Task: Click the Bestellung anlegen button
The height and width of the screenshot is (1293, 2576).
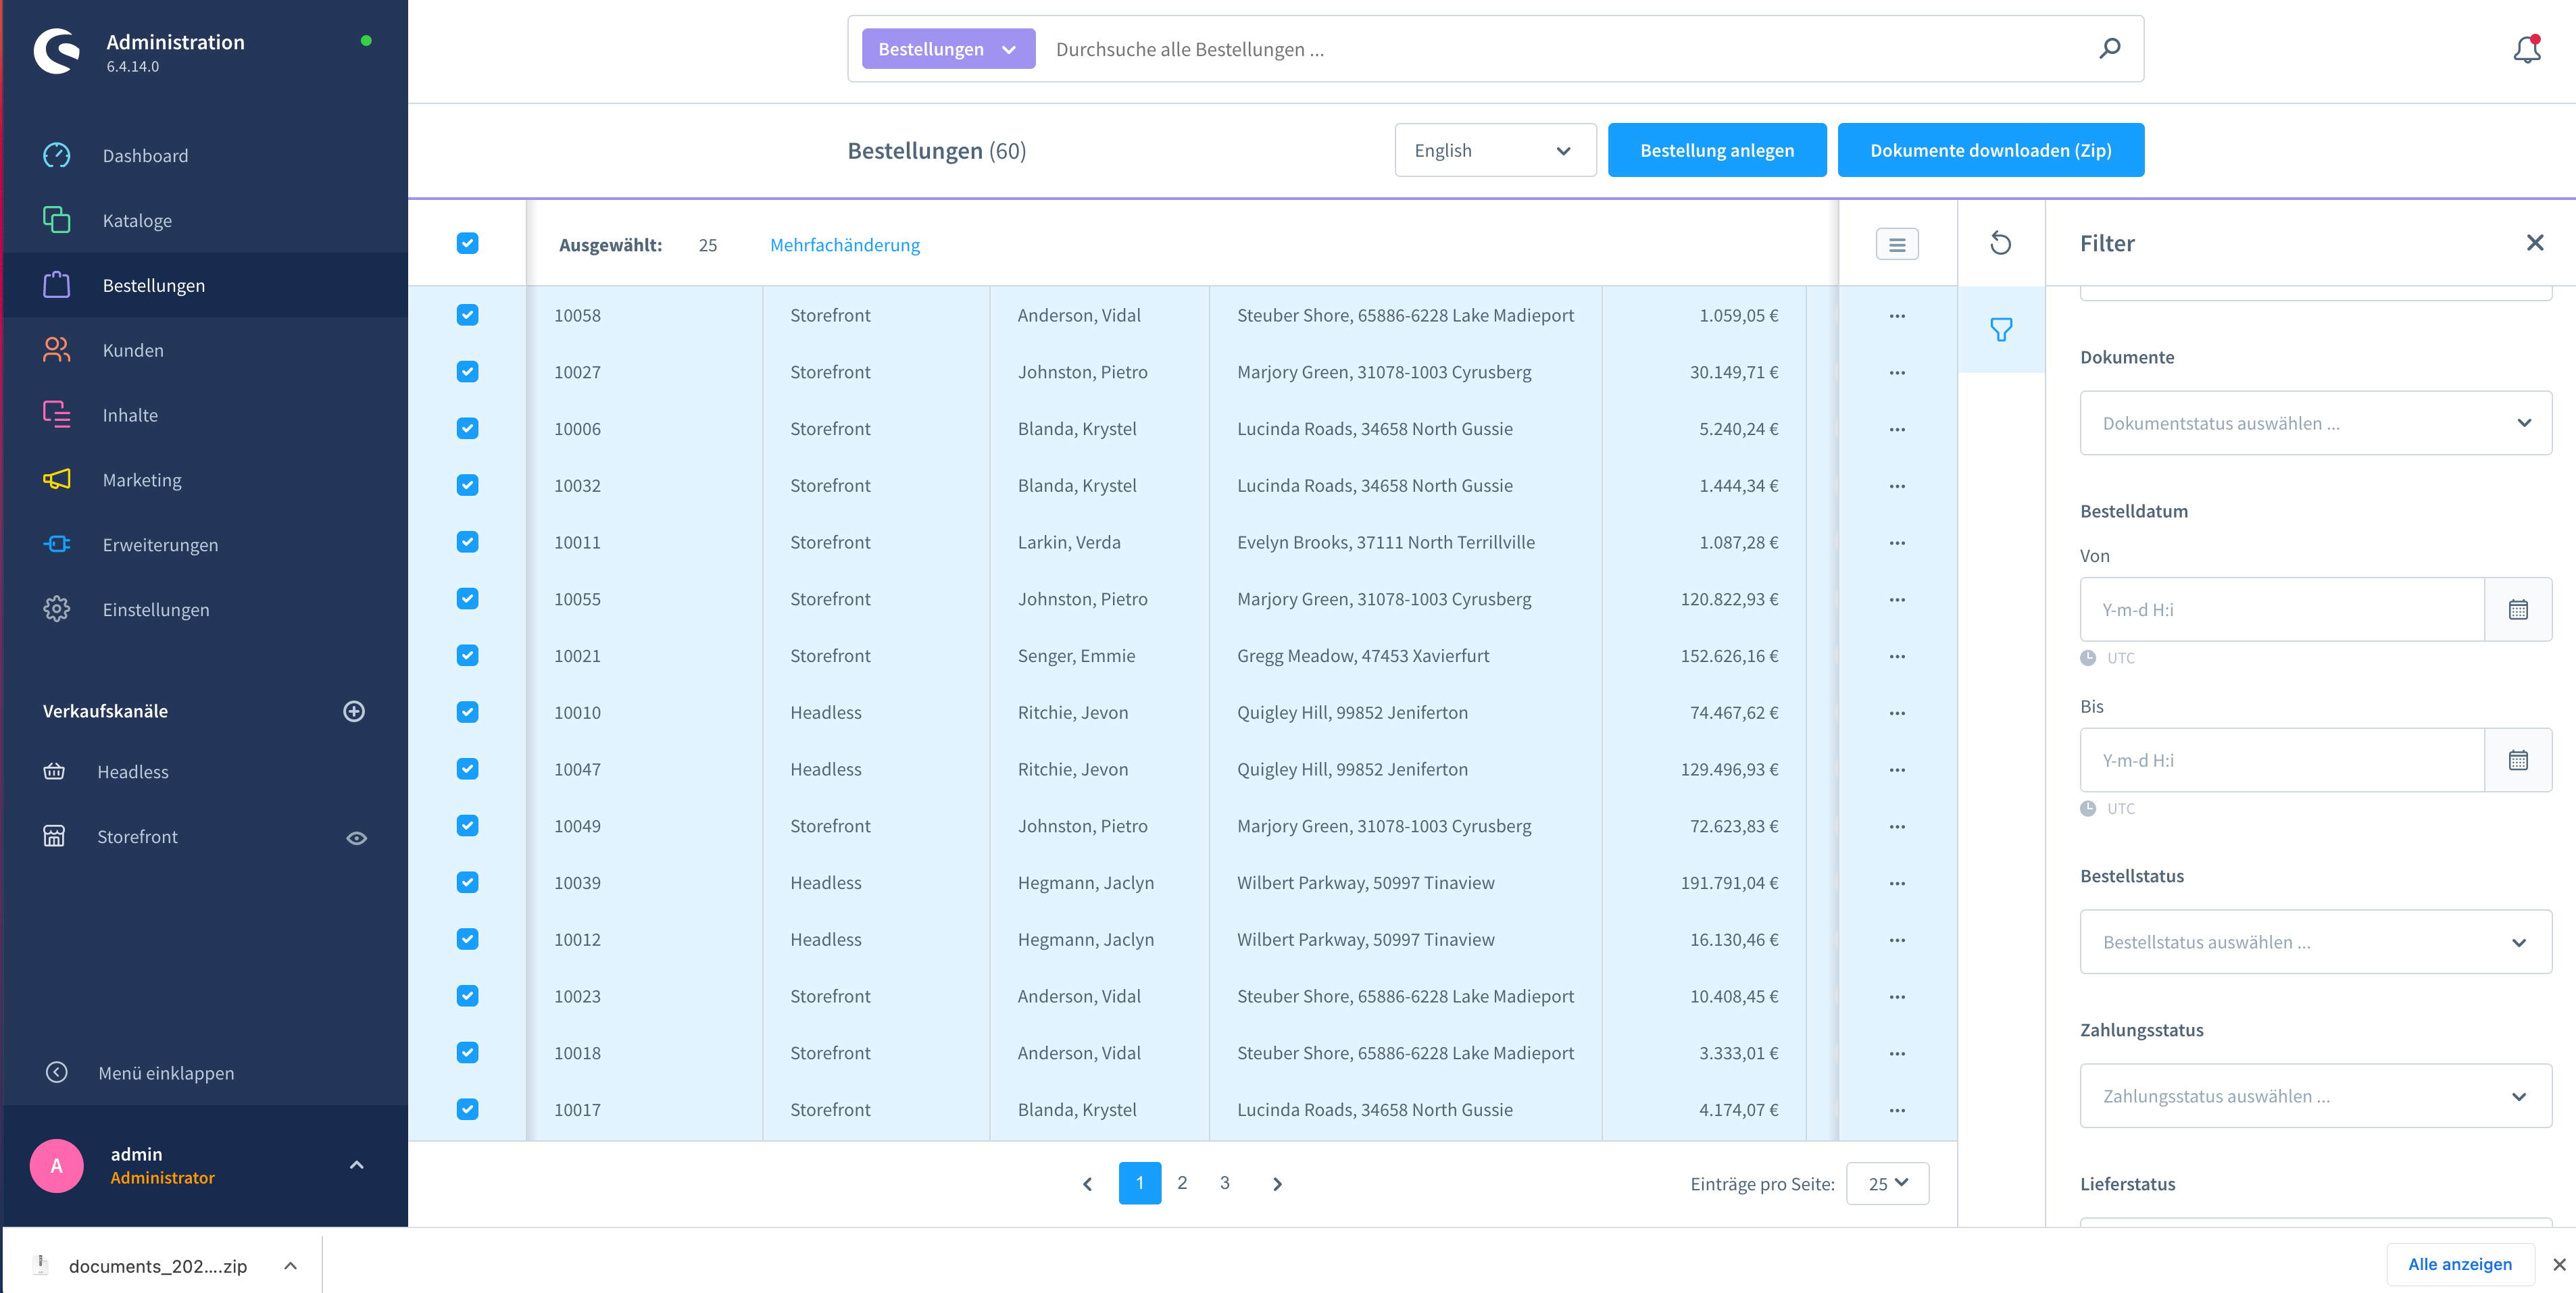Action: coord(1717,150)
